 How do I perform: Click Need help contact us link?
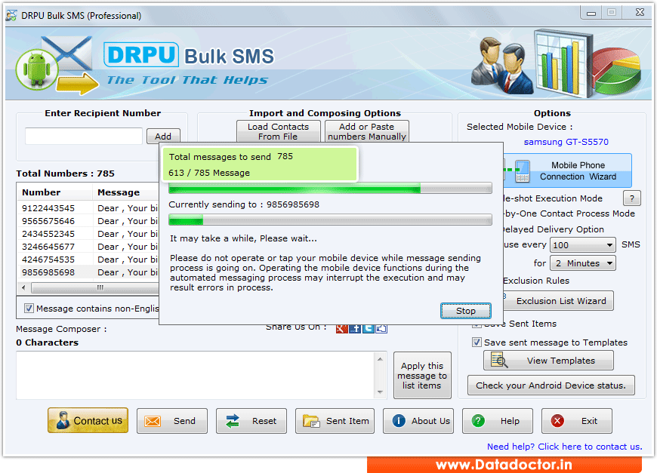click(564, 447)
